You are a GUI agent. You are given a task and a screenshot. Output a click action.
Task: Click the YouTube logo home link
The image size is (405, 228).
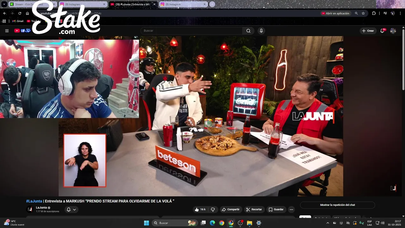click(x=22, y=31)
